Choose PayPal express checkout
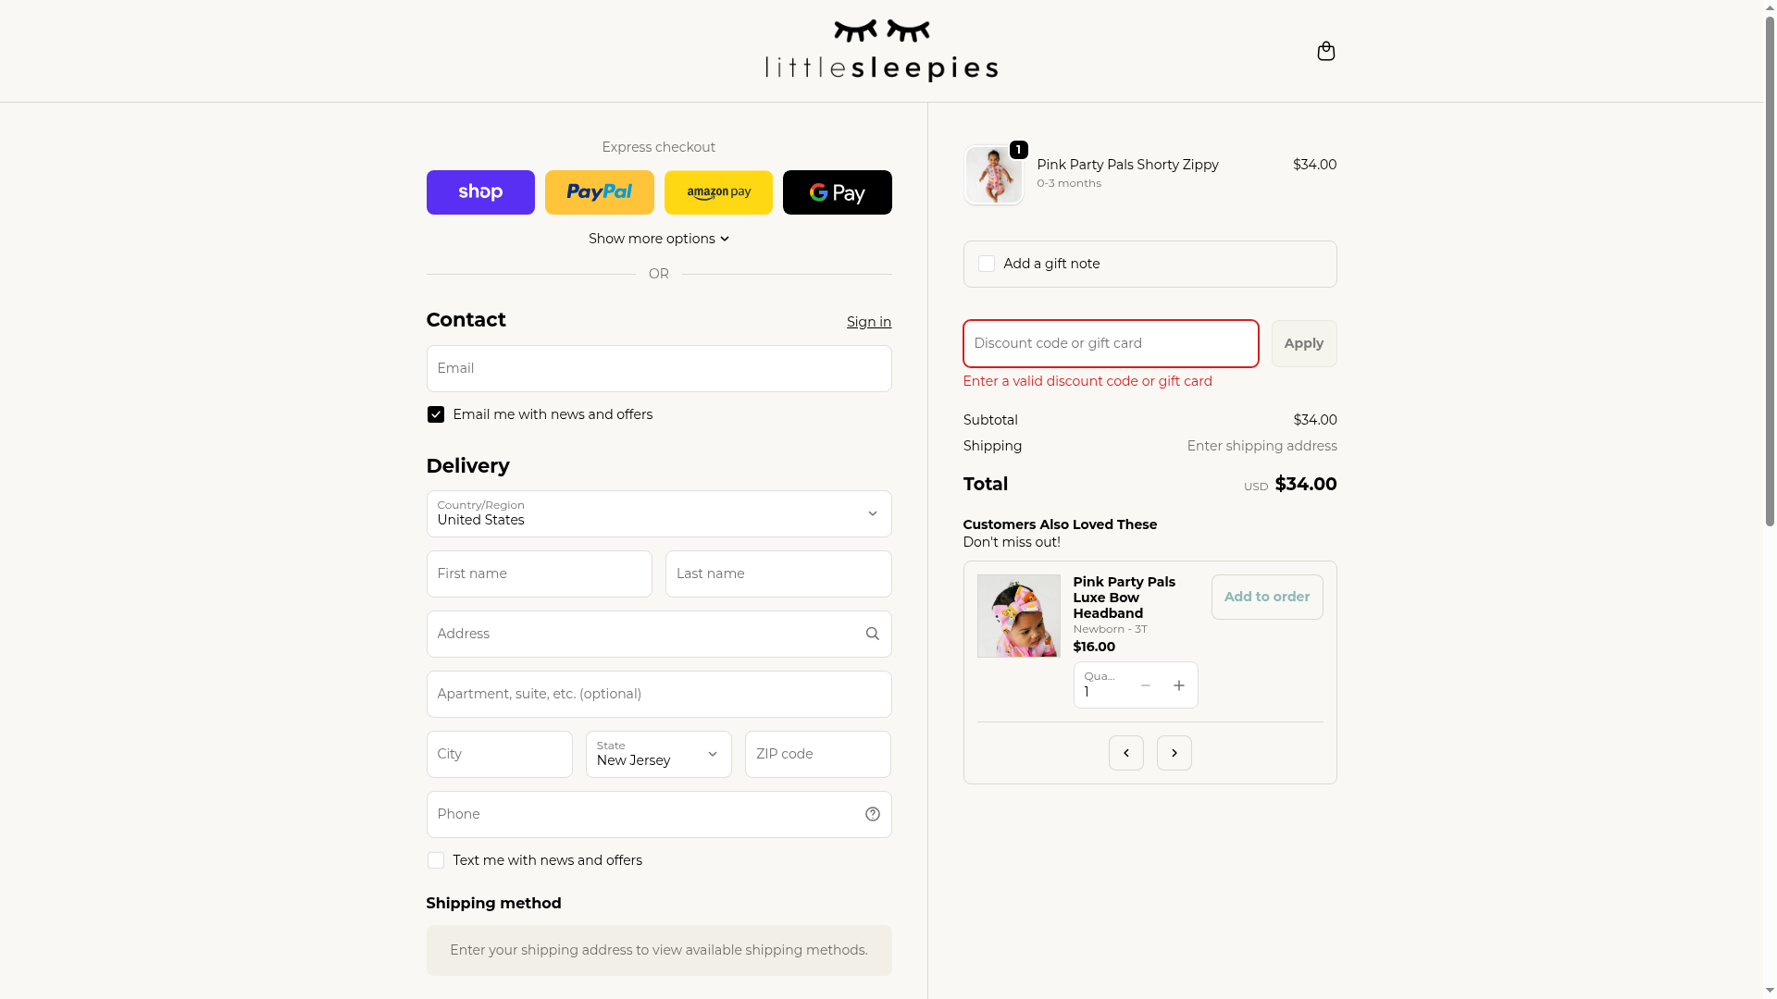Viewport: 1777px width, 999px height. [599, 192]
